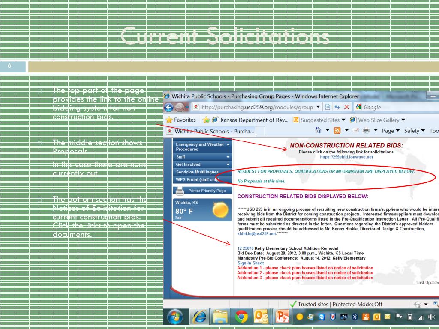Open the 12-25076 bid number link
This screenshot has height=329, width=439.
tap(245, 248)
